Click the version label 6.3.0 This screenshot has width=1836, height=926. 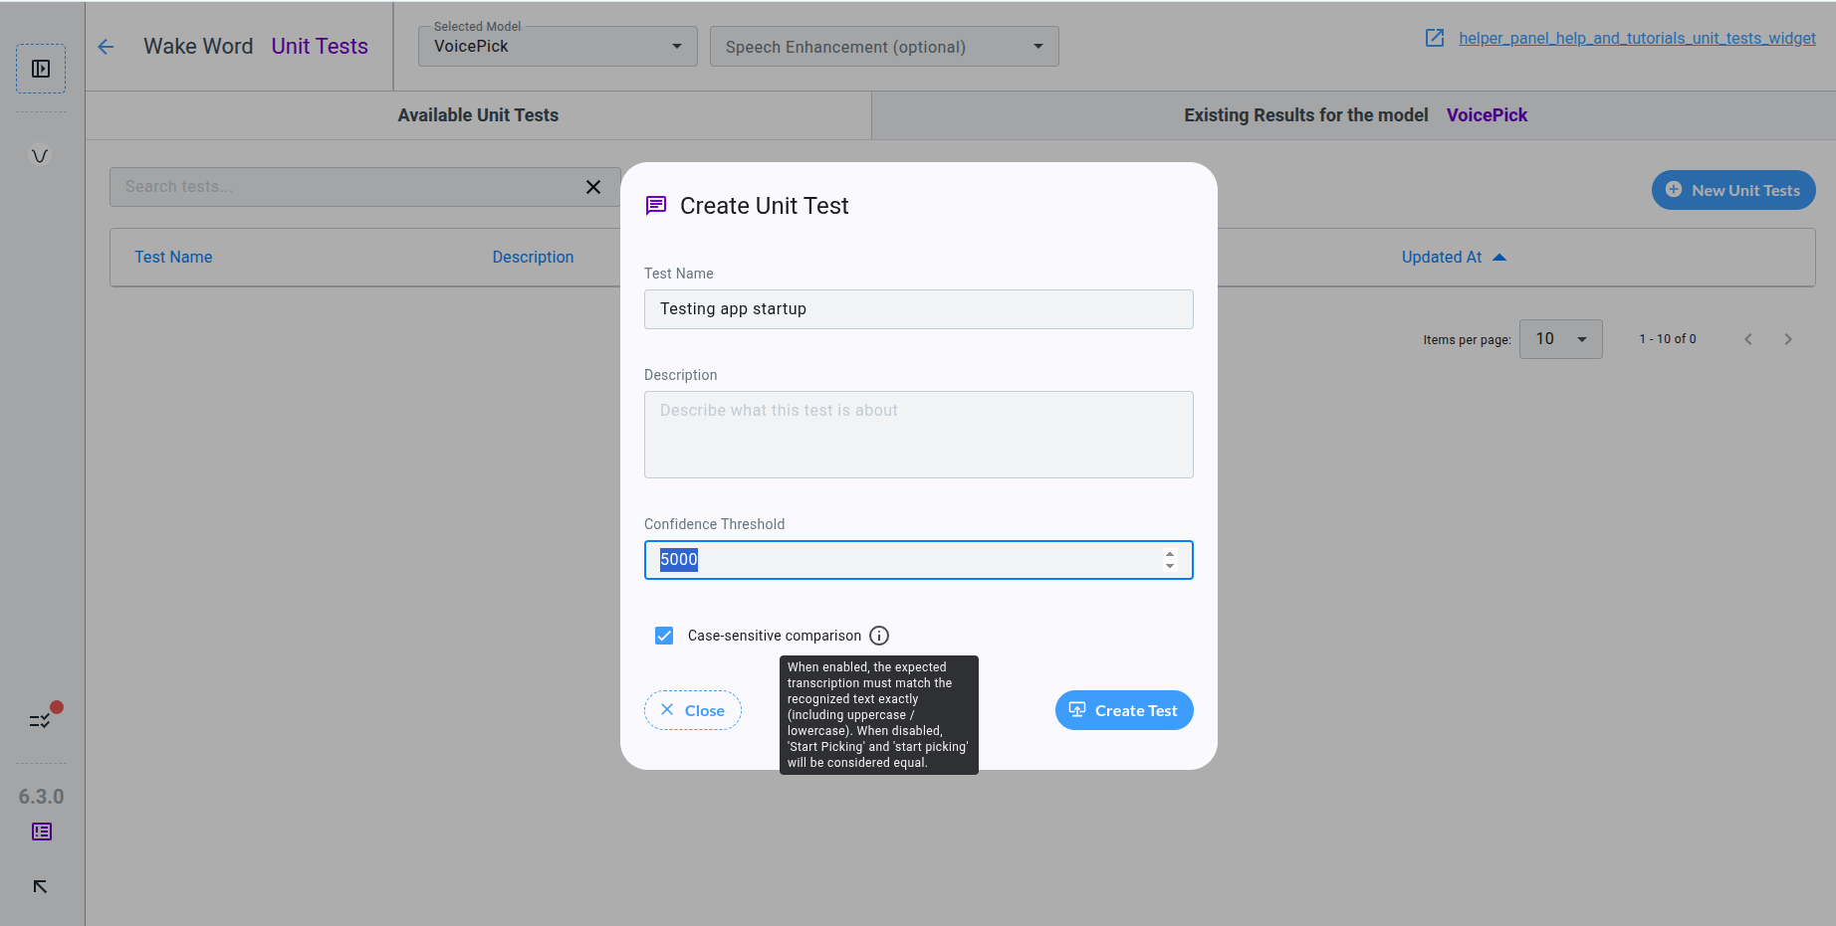point(41,797)
